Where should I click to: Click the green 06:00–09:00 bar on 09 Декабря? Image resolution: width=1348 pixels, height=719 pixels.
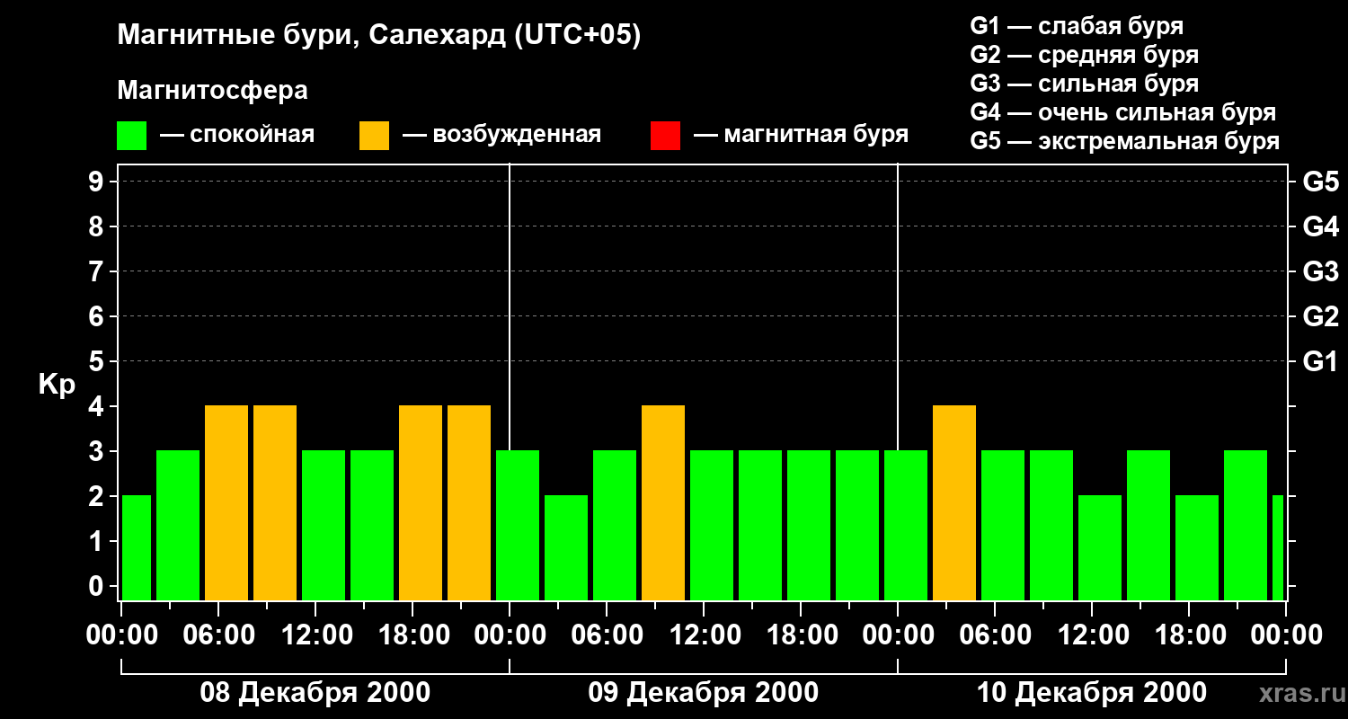click(x=615, y=525)
